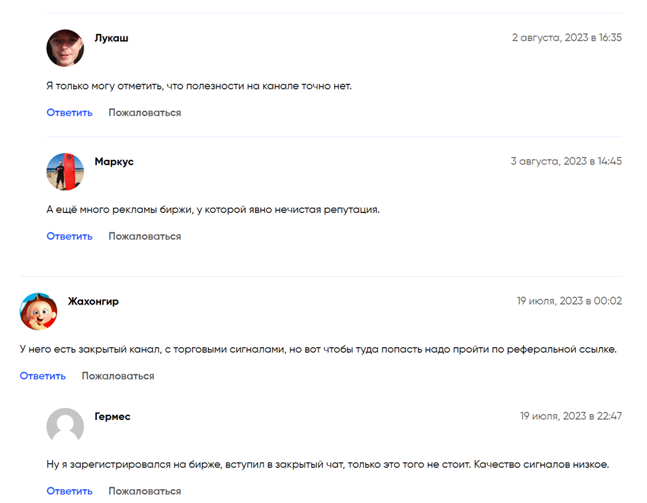
Task: Reply to Жахонгир's comment
Action: click(43, 376)
